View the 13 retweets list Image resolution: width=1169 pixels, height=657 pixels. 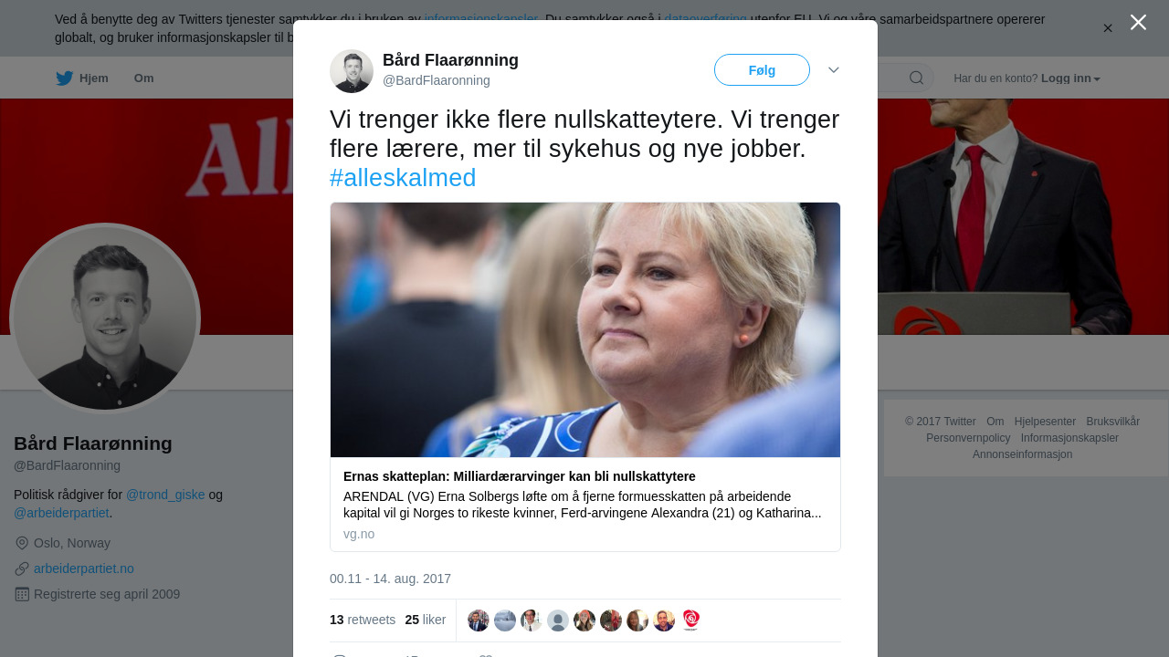click(363, 620)
